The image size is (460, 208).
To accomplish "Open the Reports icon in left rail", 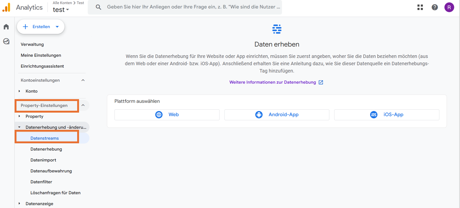I will tap(6, 42).
